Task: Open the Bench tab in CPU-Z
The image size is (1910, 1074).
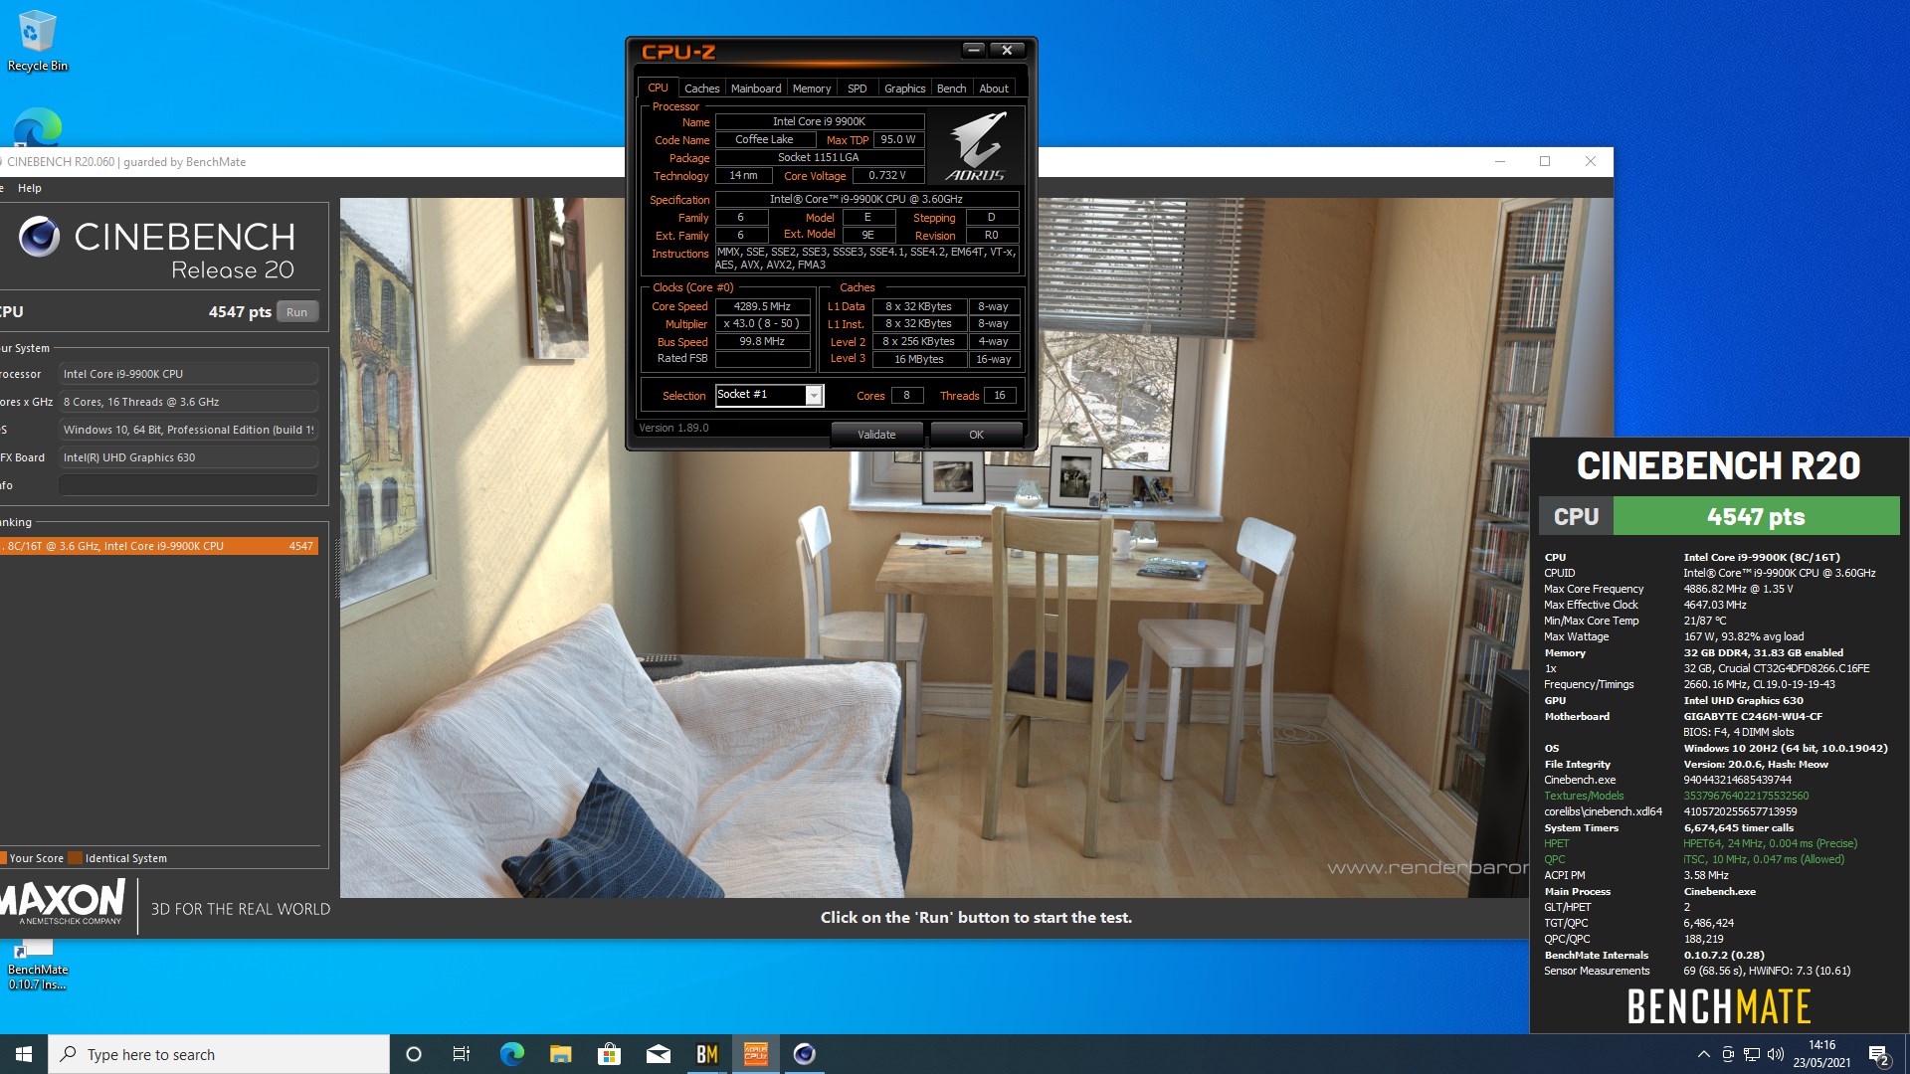Action: (951, 89)
